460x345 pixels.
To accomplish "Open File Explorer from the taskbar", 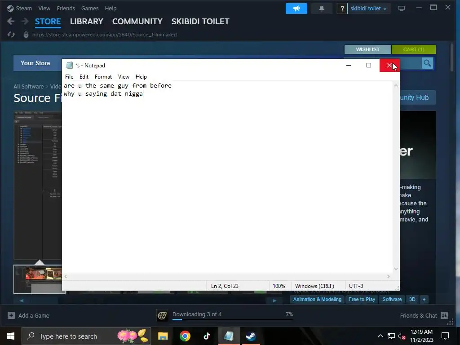I will coord(163,336).
